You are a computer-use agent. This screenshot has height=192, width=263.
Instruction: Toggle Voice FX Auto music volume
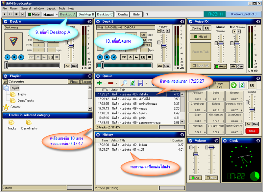[220, 66]
